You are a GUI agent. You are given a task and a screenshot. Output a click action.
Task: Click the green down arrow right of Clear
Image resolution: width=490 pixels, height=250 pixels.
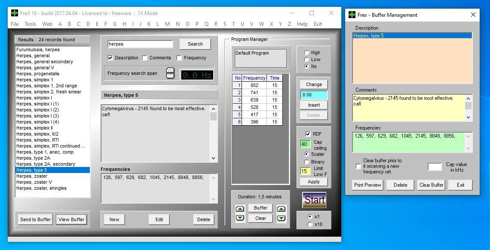click(x=281, y=218)
